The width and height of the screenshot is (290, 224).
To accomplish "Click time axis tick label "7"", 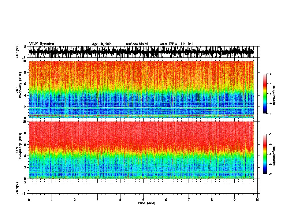I will coord(189,200).
